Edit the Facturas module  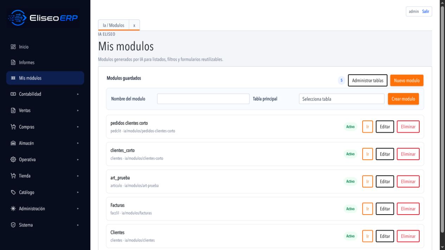click(x=385, y=209)
